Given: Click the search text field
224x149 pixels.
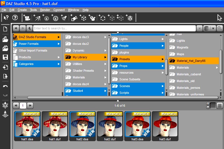Looking at the screenshot, I should pos(114,28).
